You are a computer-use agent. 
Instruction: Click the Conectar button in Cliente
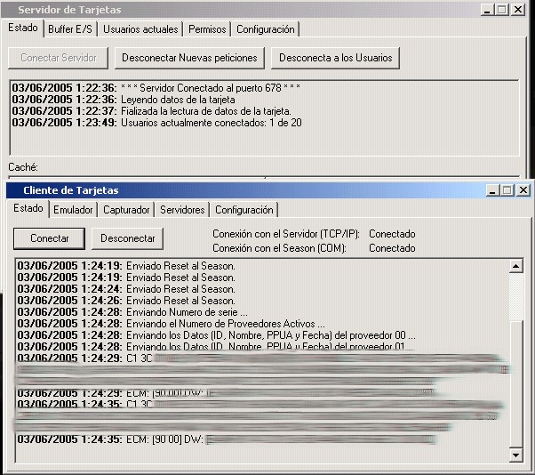click(x=49, y=238)
